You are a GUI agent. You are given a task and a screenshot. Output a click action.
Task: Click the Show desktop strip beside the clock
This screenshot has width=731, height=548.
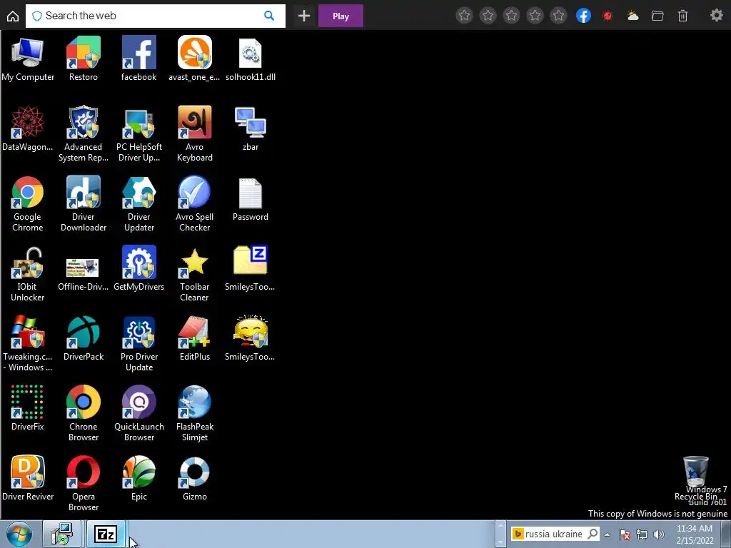click(x=726, y=534)
